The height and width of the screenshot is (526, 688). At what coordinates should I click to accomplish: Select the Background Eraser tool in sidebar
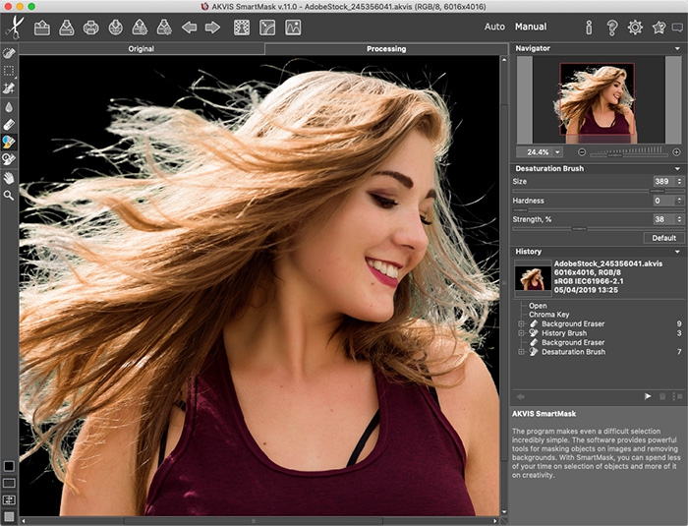(x=9, y=125)
